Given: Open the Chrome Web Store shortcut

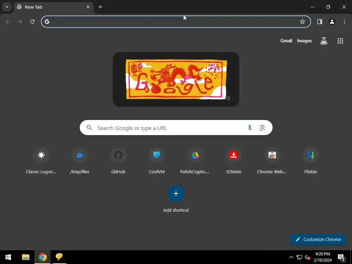Looking at the screenshot, I should 272,161.
